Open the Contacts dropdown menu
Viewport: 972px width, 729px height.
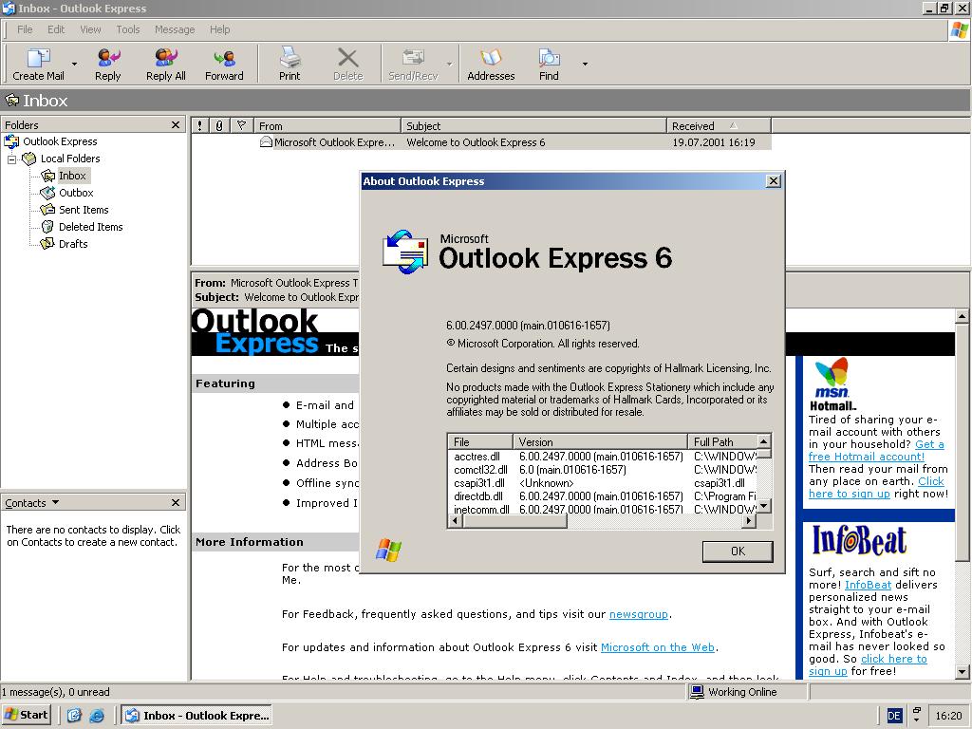pos(55,502)
